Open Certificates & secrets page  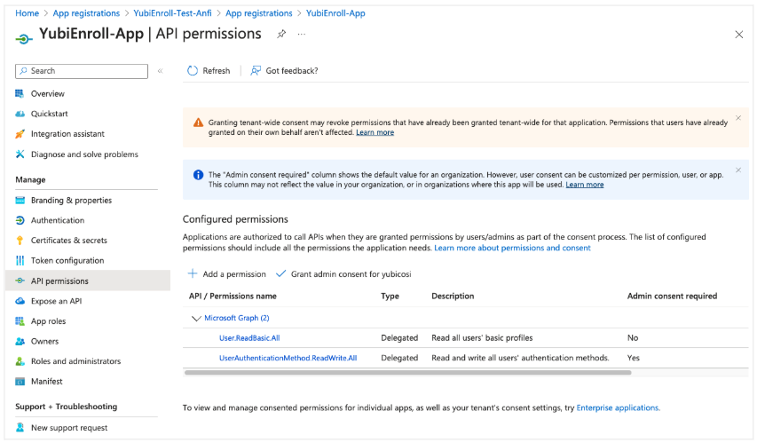pyautogui.click(x=68, y=241)
